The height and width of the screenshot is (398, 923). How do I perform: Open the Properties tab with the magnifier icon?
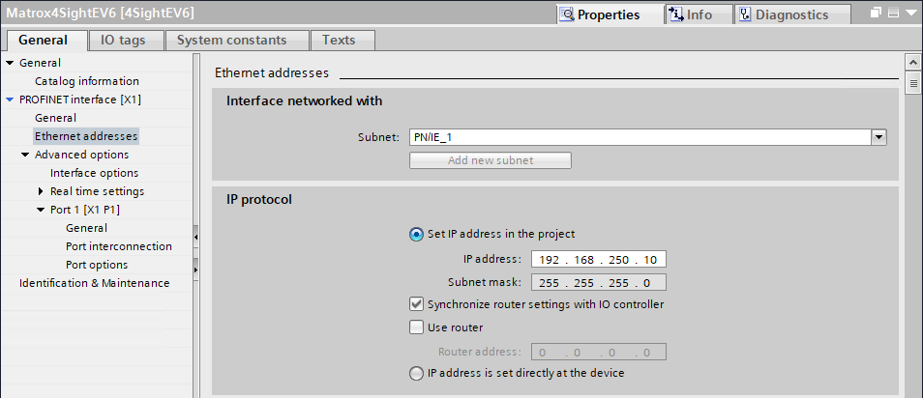[600, 14]
